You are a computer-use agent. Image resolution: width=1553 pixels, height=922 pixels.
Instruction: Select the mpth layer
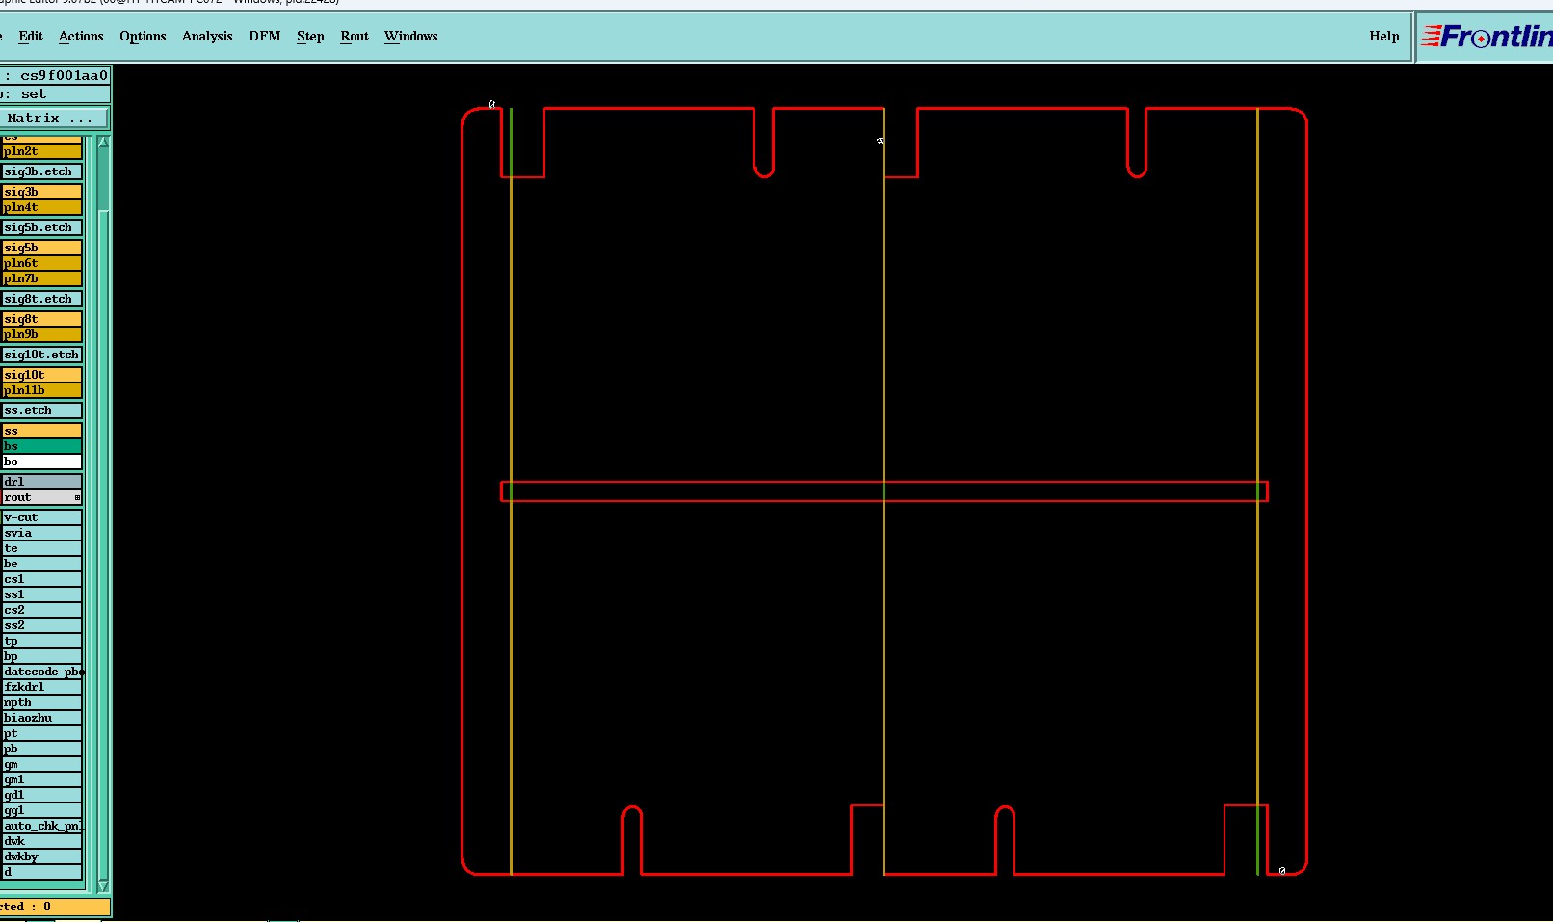coord(41,702)
